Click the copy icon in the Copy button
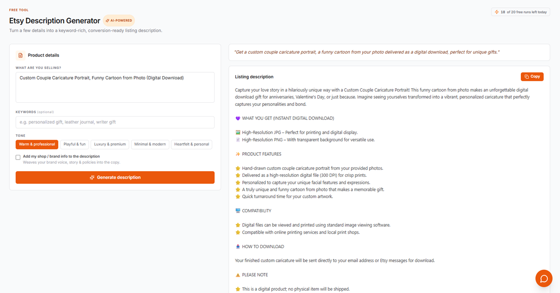The height and width of the screenshot is (293, 560). 526,77
